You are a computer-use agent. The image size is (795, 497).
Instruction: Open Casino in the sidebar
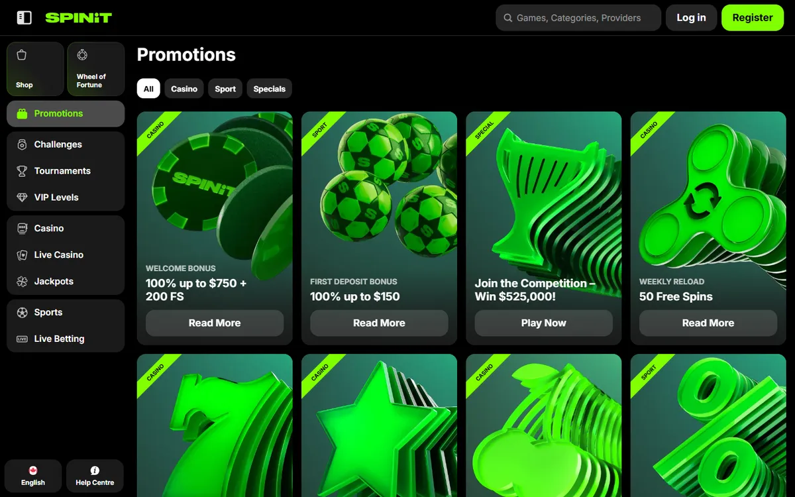coord(66,228)
